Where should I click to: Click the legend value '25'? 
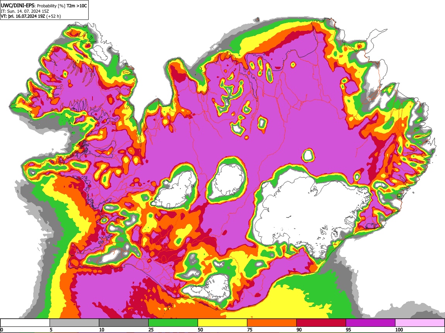pos(151,330)
